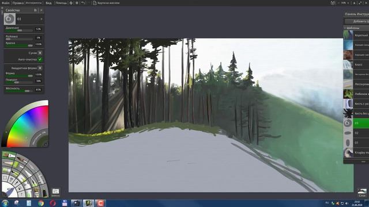The width and height of the screenshot is (369, 207).
Task: Select the Класс brush preset
Action: click(356, 64)
